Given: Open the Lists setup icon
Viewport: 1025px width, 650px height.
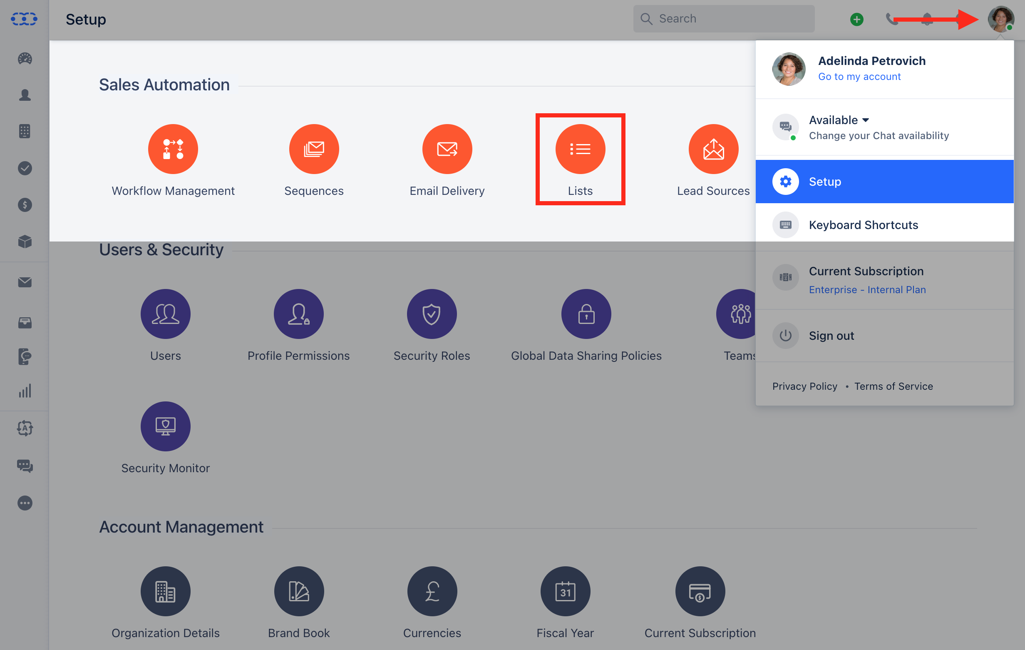Looking at the screenshot, I should pyautogui.click(x=580, y=149).
